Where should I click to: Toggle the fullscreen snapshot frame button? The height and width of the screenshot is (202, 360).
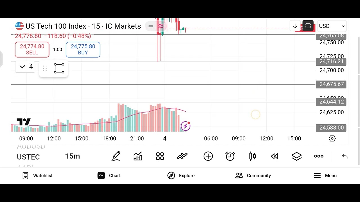pos(308,26)
